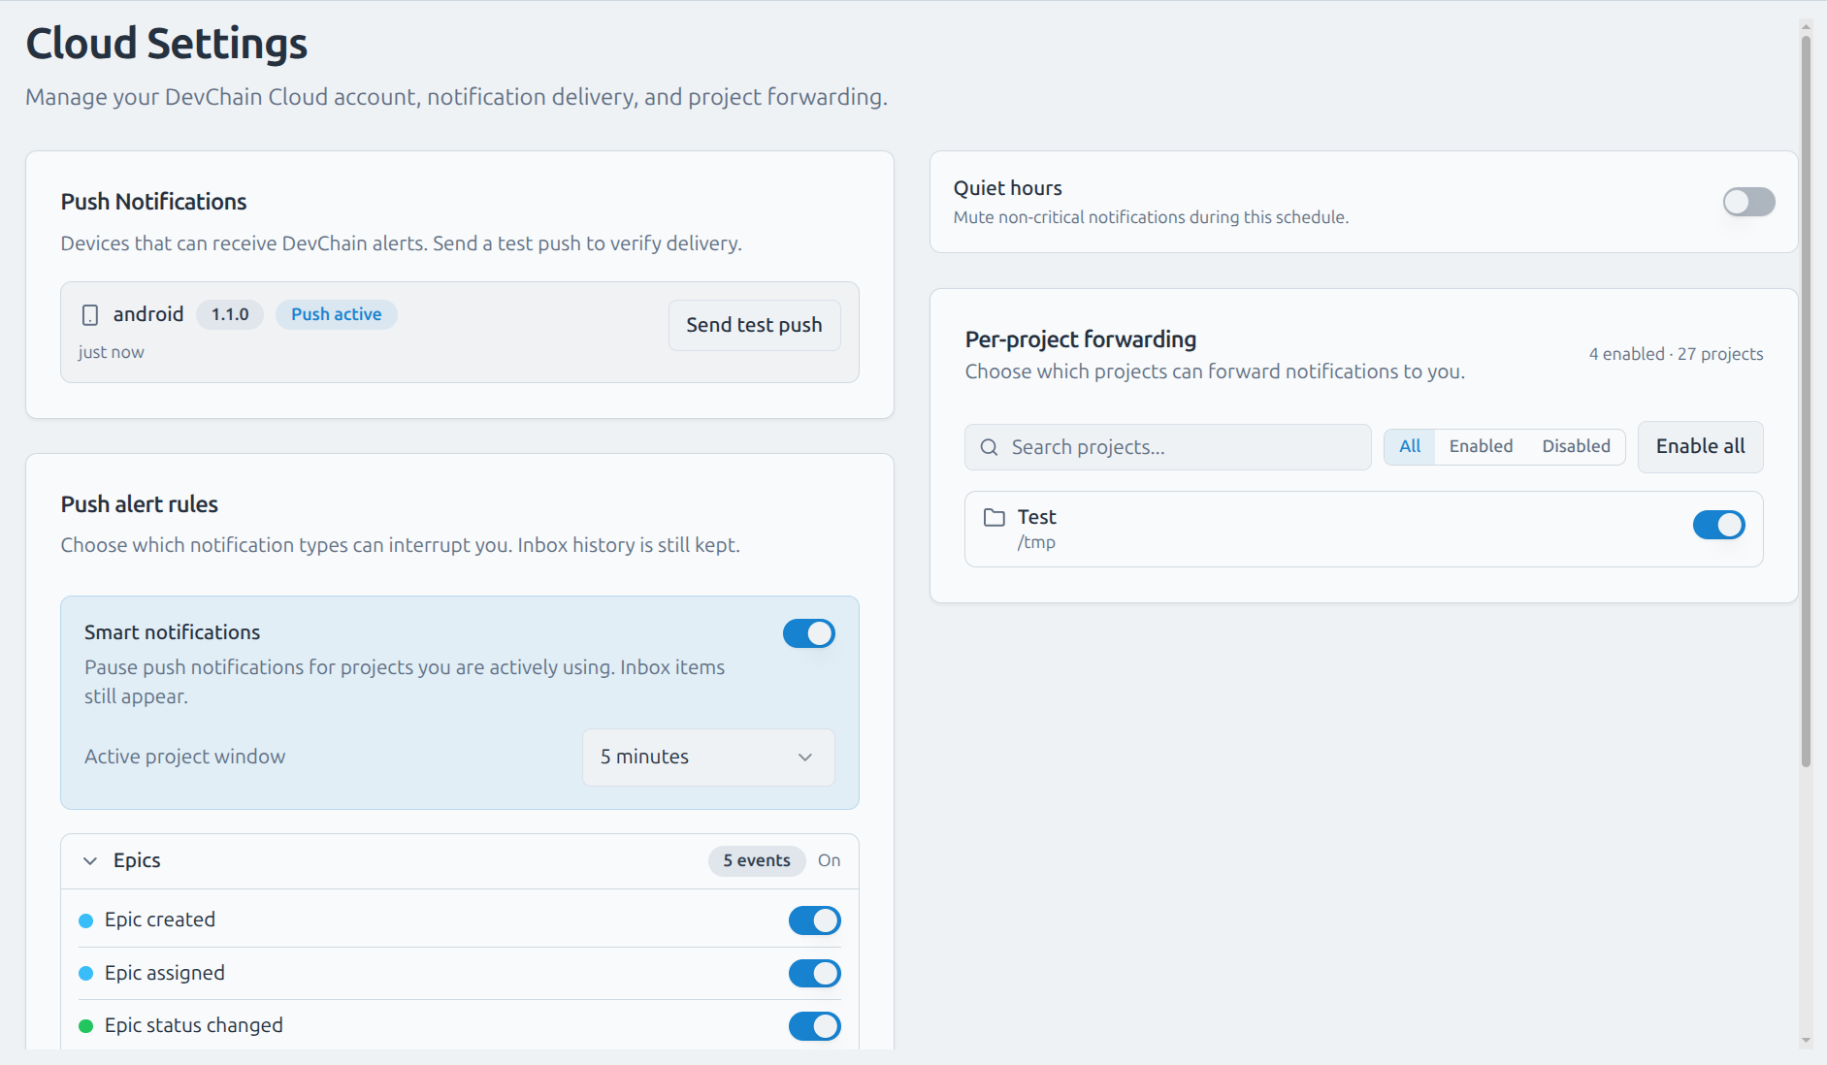Toggle the Quiet hours switch
Image resolution: width=1827 pixels, height=1065 pixels.
(x=1748, y=202)
